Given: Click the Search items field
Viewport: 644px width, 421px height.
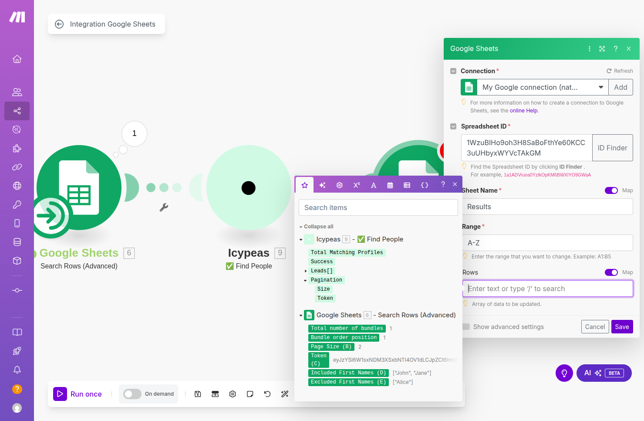Looking at the screenshot, I should 378,207.
